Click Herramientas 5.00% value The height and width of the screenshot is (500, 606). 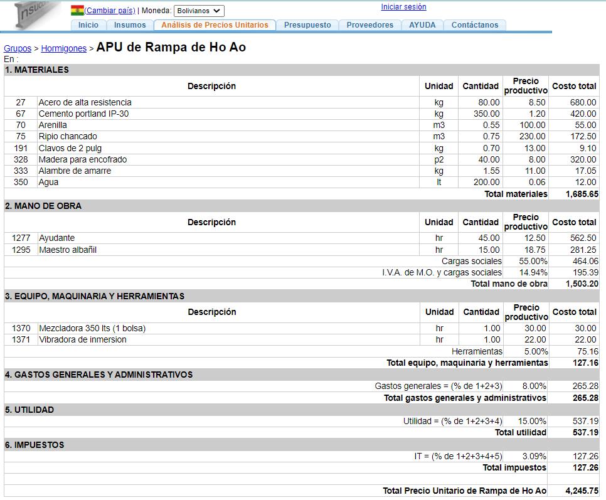(x=536, y=351)
